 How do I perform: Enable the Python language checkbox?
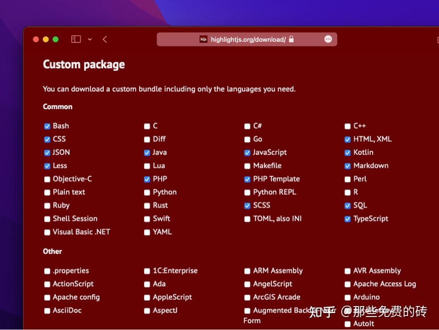[147, 192]
